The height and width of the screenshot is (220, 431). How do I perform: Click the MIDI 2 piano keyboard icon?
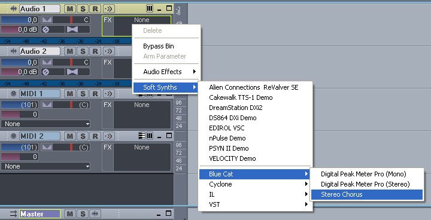click(x=142, y=136)
